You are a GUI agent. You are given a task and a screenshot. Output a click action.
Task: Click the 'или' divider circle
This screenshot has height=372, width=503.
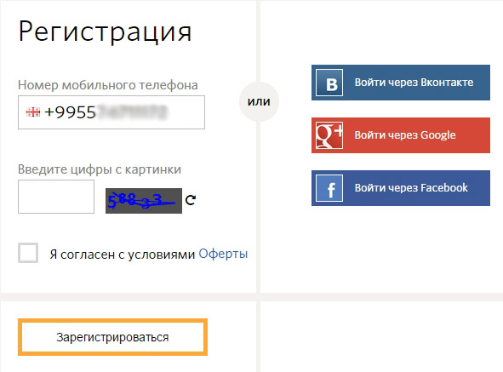point(260,102)
